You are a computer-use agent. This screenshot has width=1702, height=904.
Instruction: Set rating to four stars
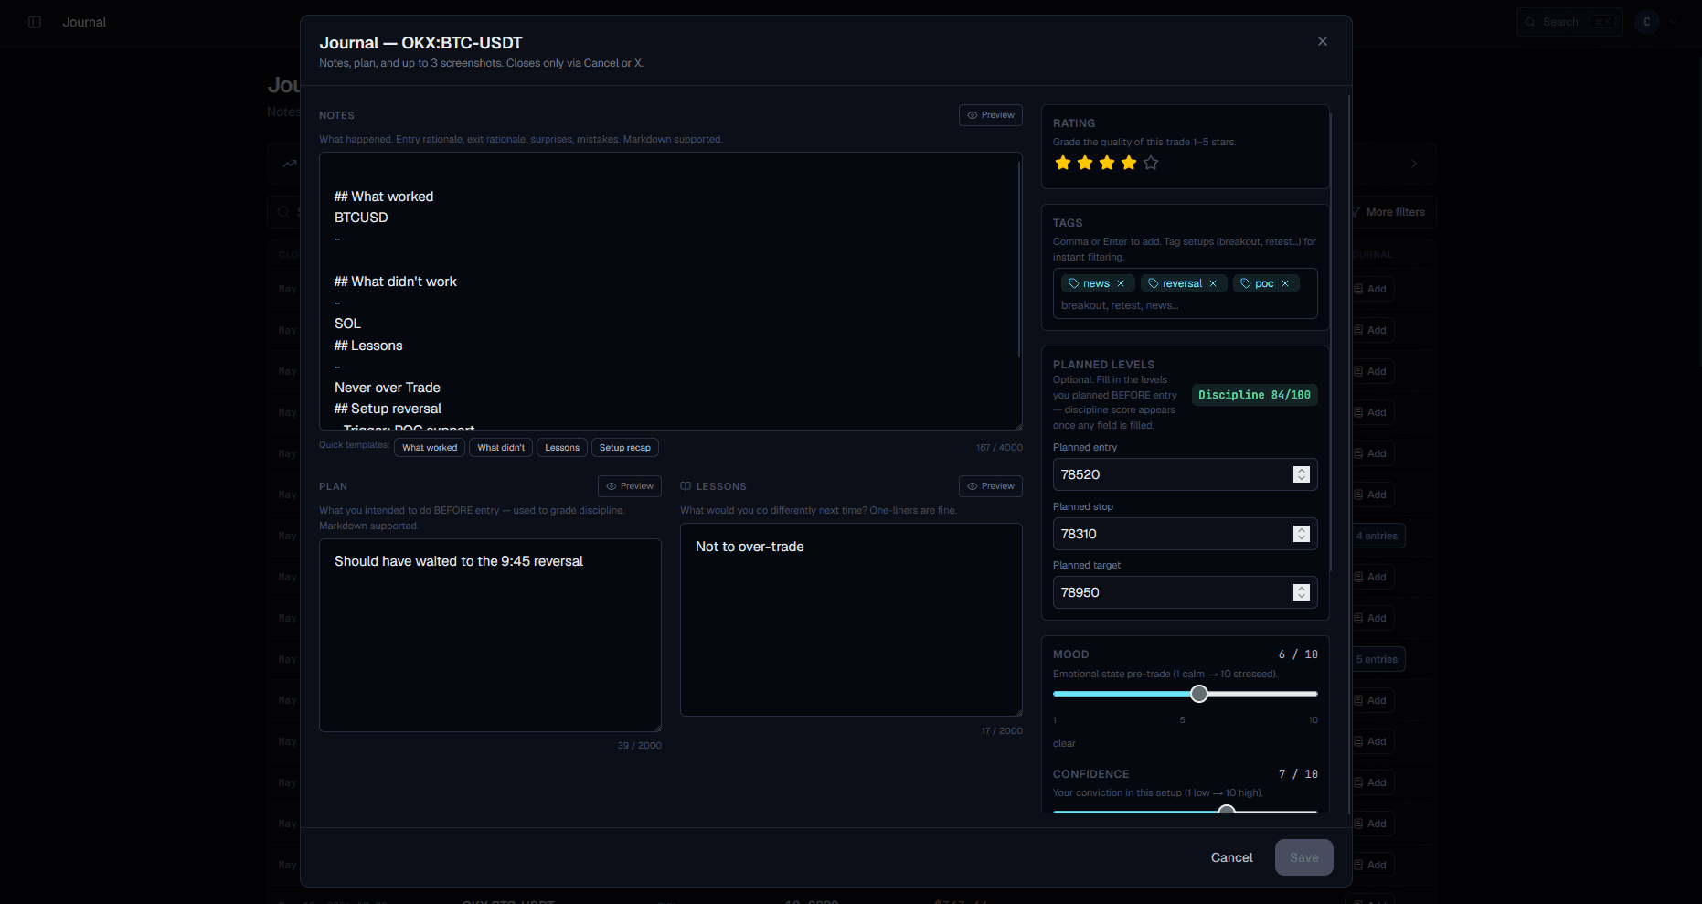point(1129,163)
